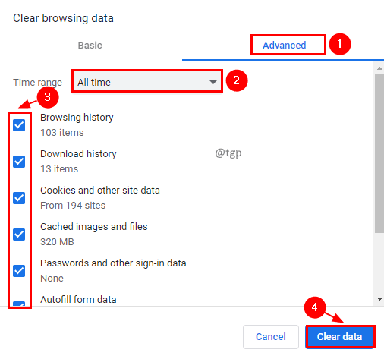Click the Download history label text
This screenshot has width=384, height=359.
tap(78, 154)
